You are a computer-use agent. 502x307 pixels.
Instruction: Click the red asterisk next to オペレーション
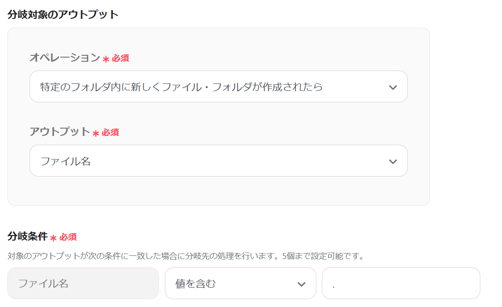[x=106, y=59]
